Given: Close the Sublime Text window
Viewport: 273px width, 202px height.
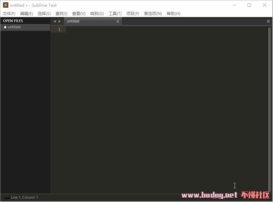Looking at the screenshot, I should pos(264,5).
